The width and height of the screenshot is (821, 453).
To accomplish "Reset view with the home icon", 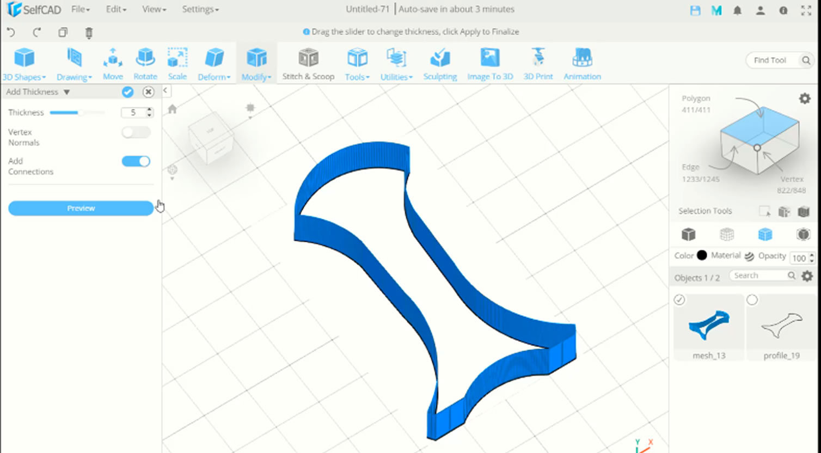I will tap(172, 109).
